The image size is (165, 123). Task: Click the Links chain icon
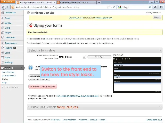(x=2, y=28)
